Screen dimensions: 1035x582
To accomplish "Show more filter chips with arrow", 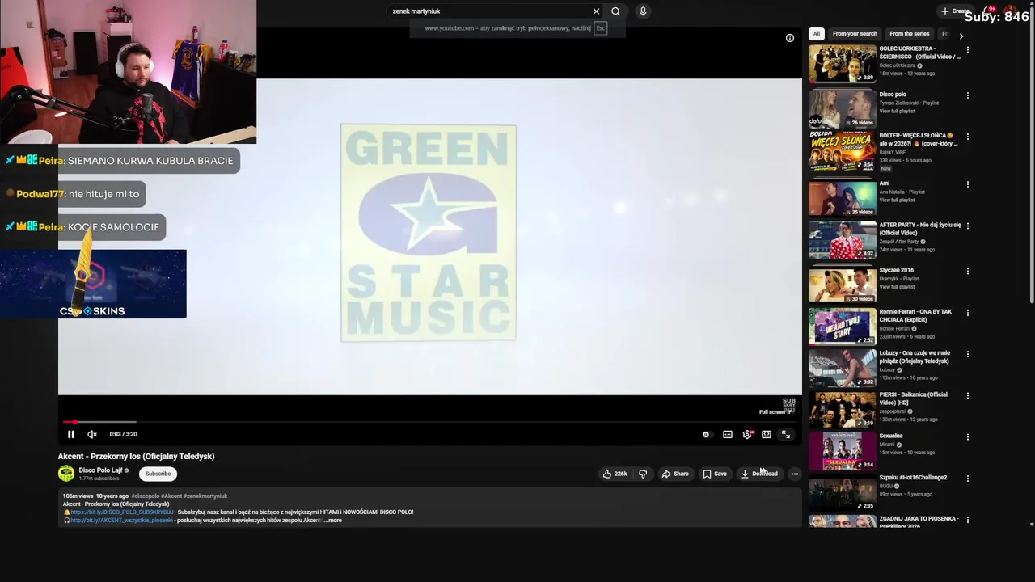I will [x=961, y=36].
